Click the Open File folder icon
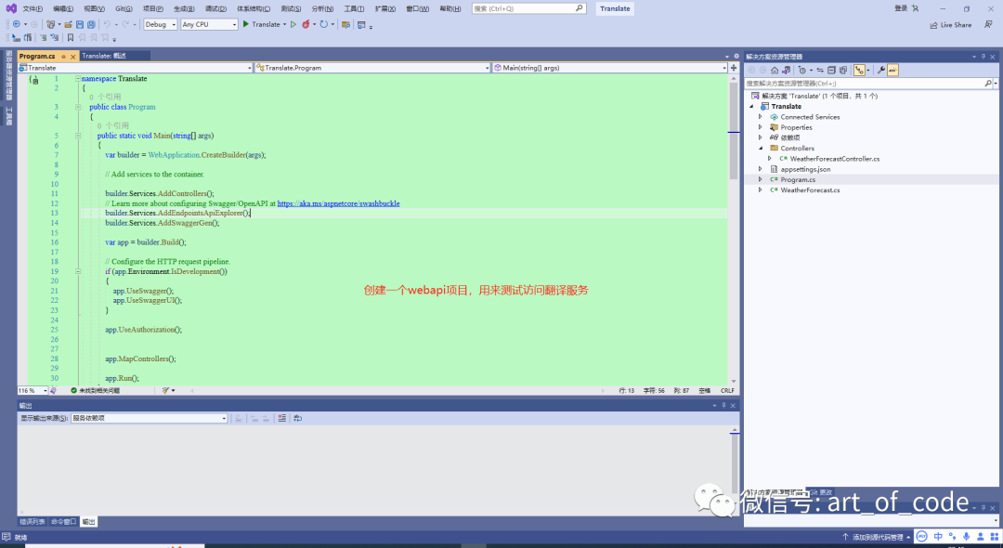The height and width of the screenshot is (548, 1003). pyautogui.click(x=68, y=24)
